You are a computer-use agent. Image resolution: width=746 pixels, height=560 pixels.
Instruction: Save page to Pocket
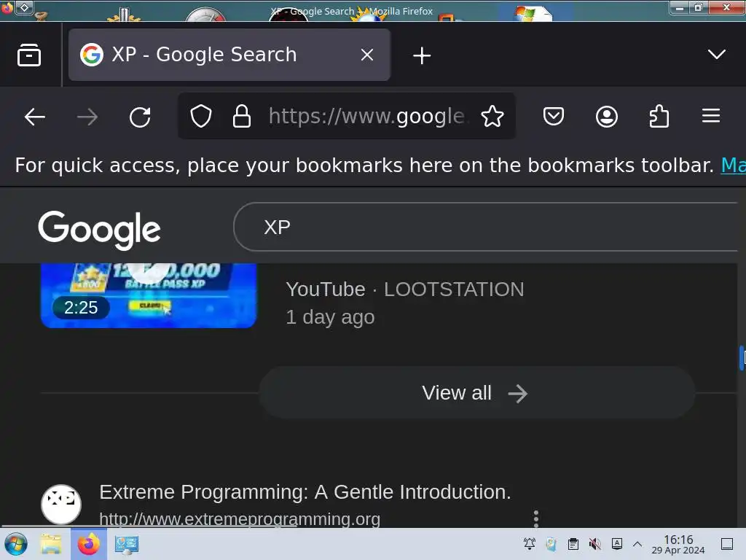[554, 116]
